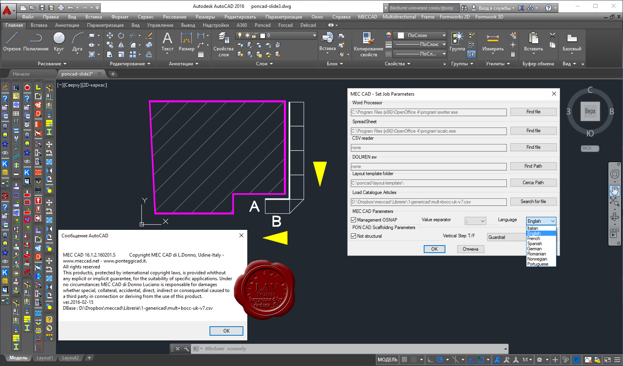Toggle the Not structural checkbox
Viewport: 623px width, 366px height.
click(x=353, y=236)
